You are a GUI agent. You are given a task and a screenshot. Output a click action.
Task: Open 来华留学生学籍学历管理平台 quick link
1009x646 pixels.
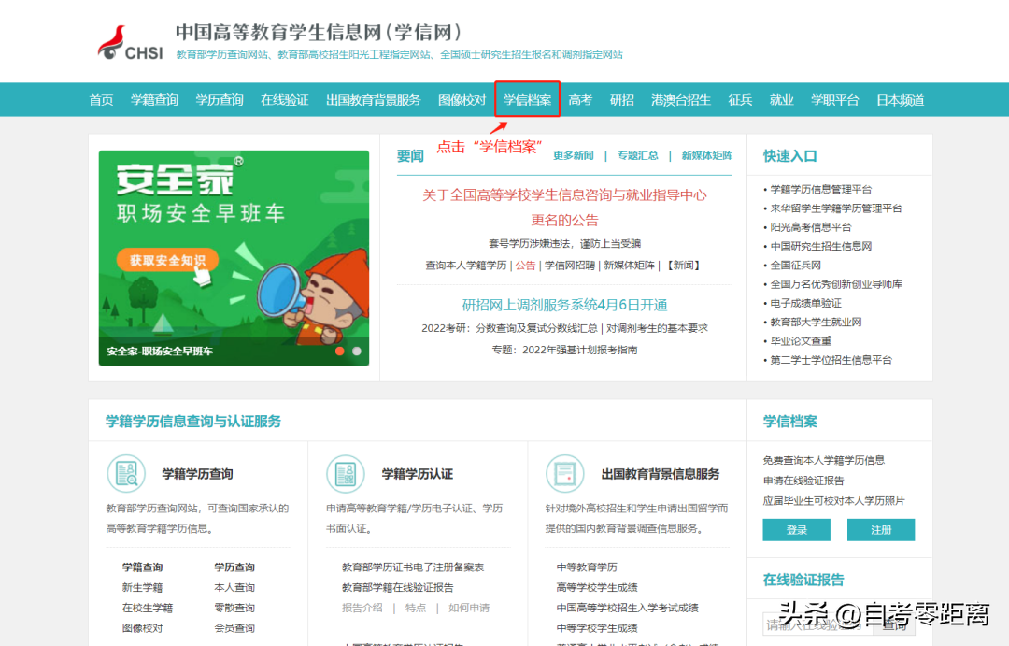click(x=836, y=208)
